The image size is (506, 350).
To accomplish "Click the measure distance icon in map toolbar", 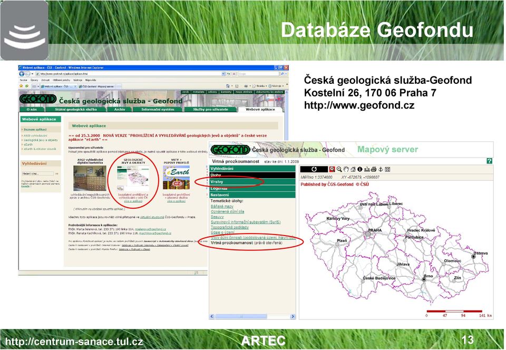I will click(x=367, y=169).
